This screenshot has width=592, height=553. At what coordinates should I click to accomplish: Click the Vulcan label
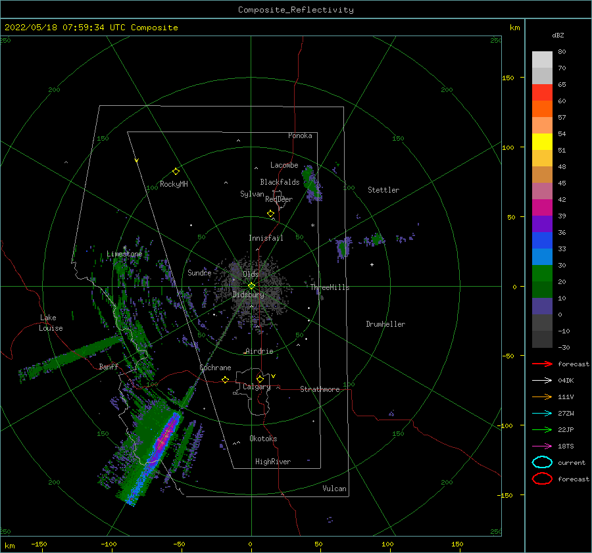[x=335, y=489]
